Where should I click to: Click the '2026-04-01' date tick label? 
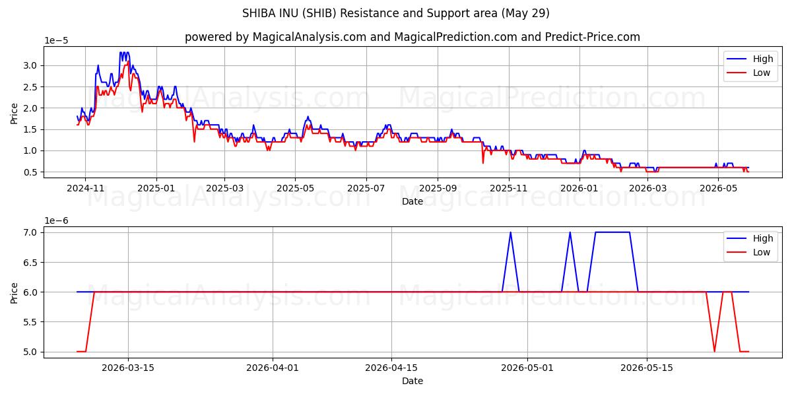coord(273,368)
